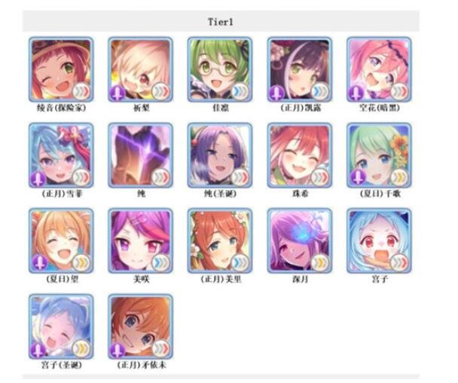Click the 祈梨 character portrait
The width and height of the screenshot is (458, 383).
coord(141,69)
